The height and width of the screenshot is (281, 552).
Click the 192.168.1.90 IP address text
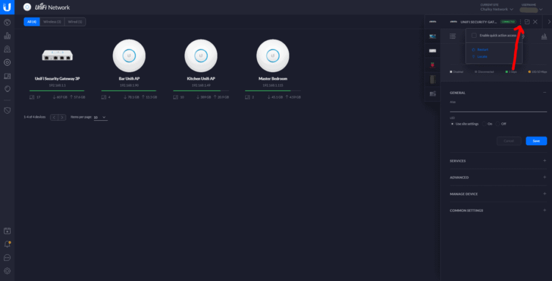pyautogui.click(x=129, y=85)
